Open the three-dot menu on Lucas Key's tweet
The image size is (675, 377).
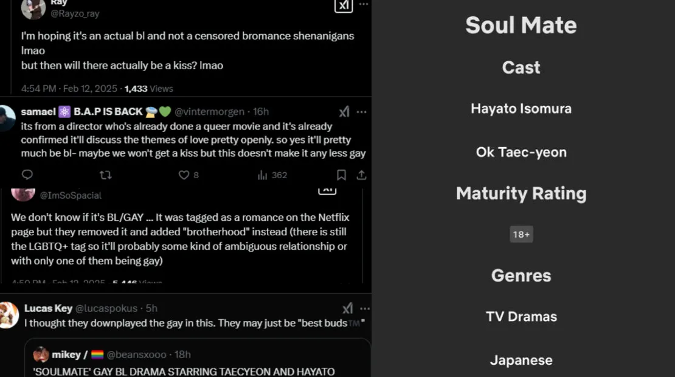click(364, 308)
